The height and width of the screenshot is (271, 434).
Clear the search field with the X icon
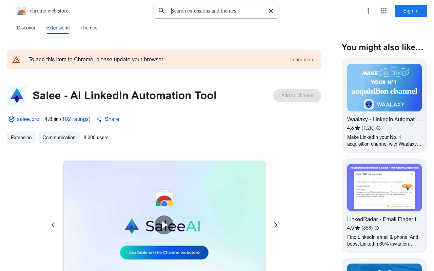(271, 11)
